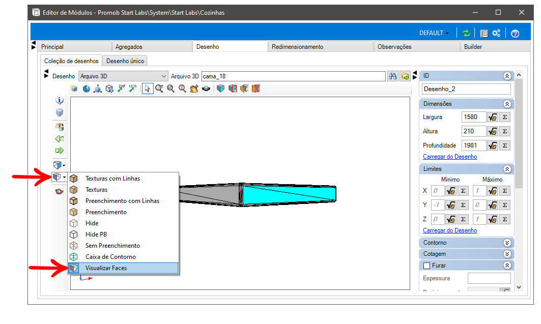The width and height of the screenshot is (541, 324).
Task: Click the DXF export arrow icon
Action: pos(122,89)
